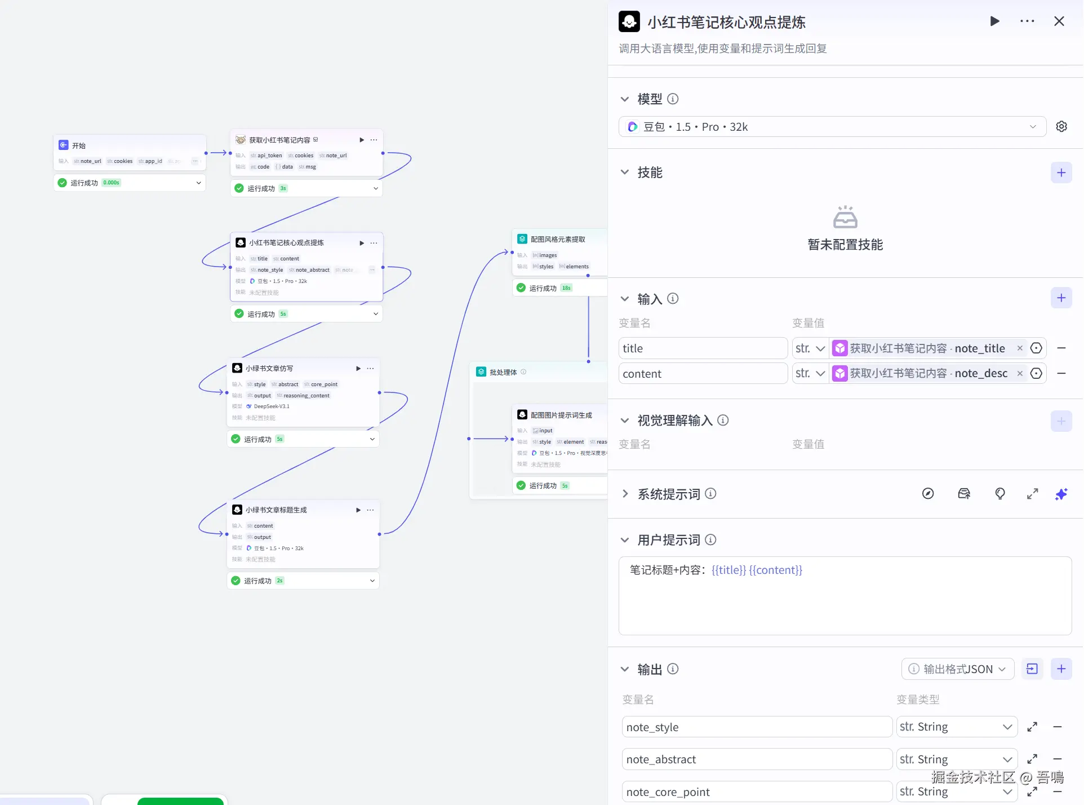Collapse the 模型 section

coord(625,99)
